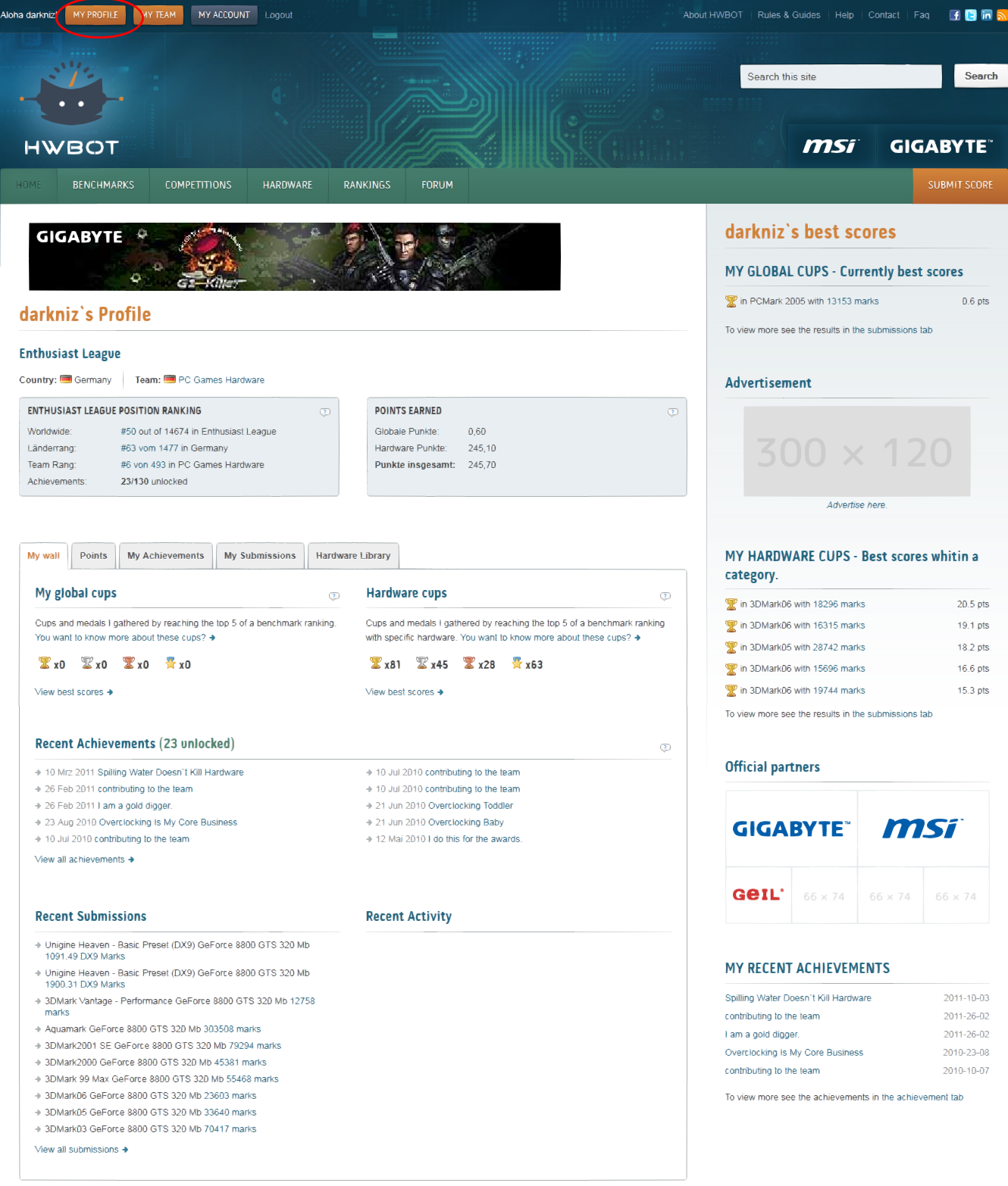Open the Facebook social icon
The height and width of the screenshot is (1186, 1008).
click(954, 15)
